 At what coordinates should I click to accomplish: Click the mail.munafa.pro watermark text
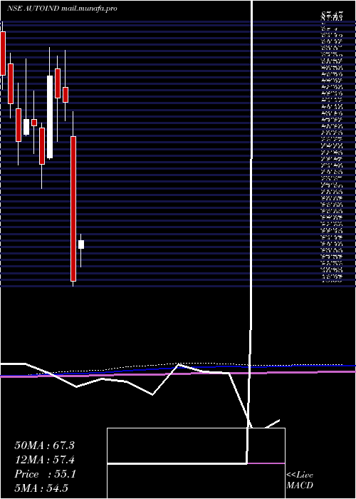click(x=89, y=9)
